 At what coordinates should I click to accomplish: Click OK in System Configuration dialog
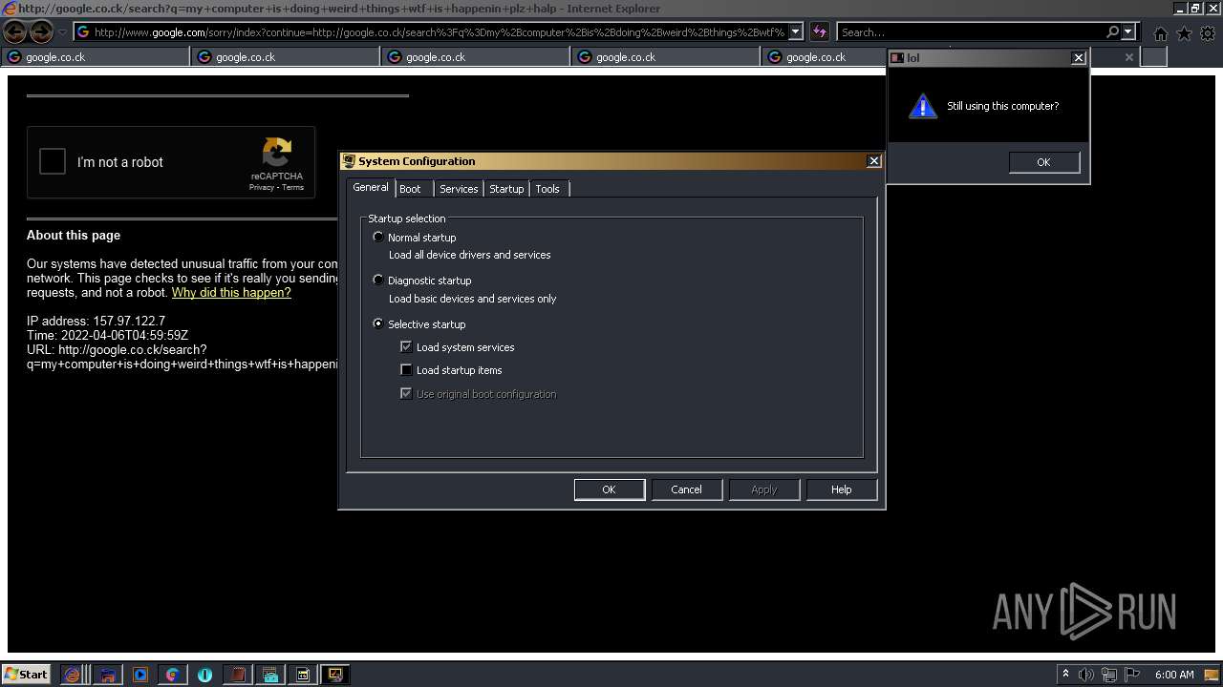tap(609, 489)
